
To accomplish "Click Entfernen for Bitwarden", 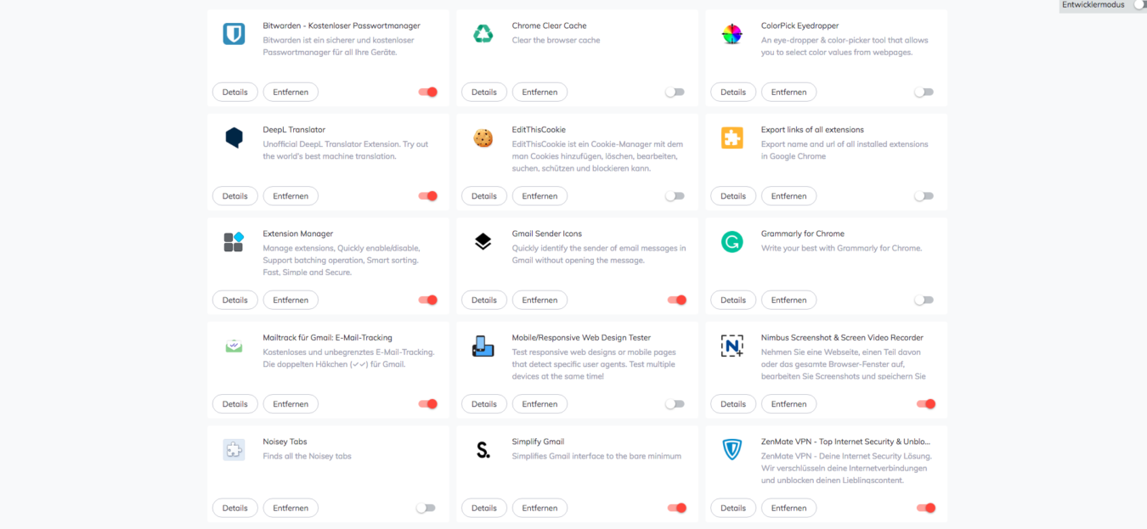I will [x=291, y=92].
